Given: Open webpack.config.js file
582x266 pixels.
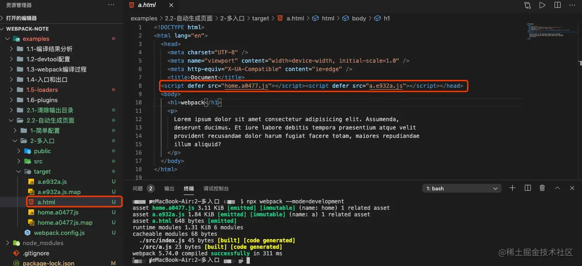Looking at the screenshot, I should tap(59, 233).
